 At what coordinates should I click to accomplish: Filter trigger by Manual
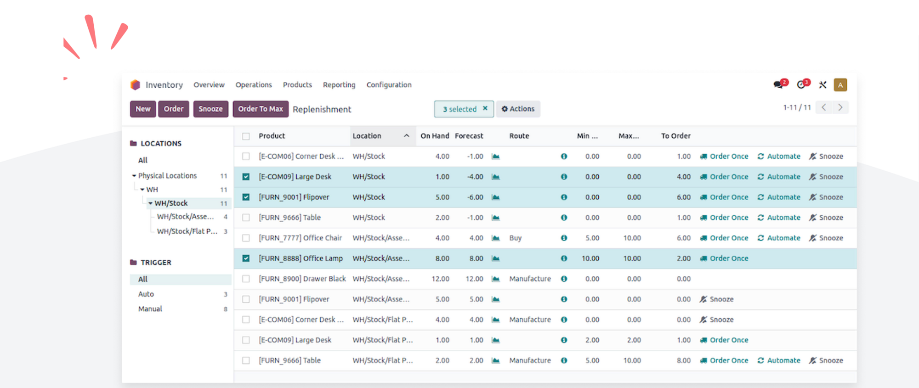(150, 309)
